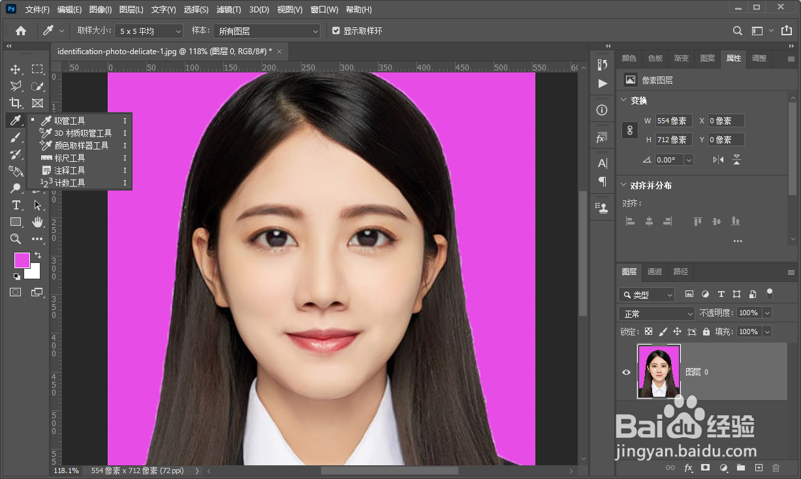
Task: Switch to the 通道 tab
Action: tap(655, 271)
